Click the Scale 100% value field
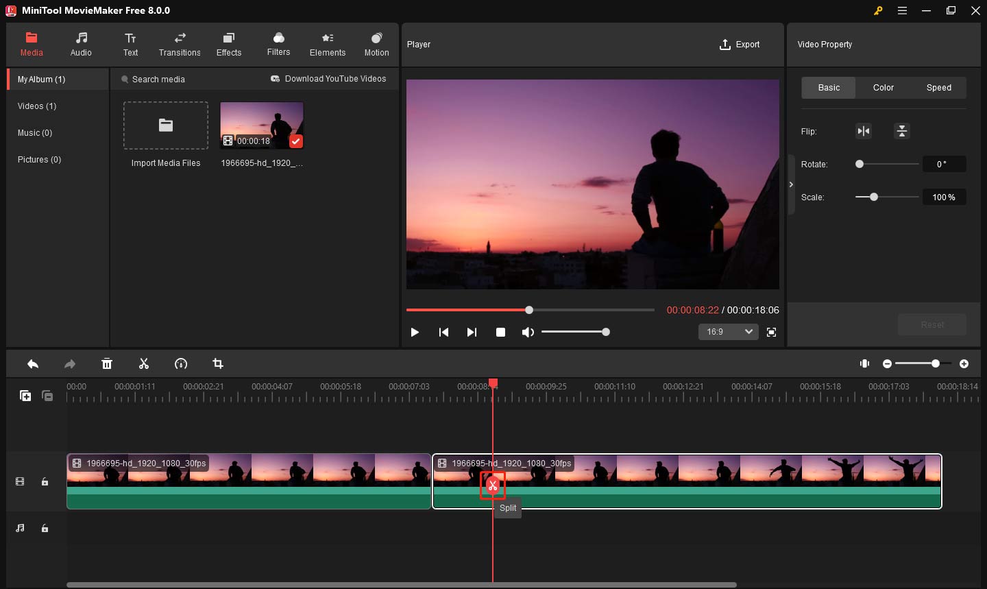Screen dimensions: 987x589 [x=944, y=197]
